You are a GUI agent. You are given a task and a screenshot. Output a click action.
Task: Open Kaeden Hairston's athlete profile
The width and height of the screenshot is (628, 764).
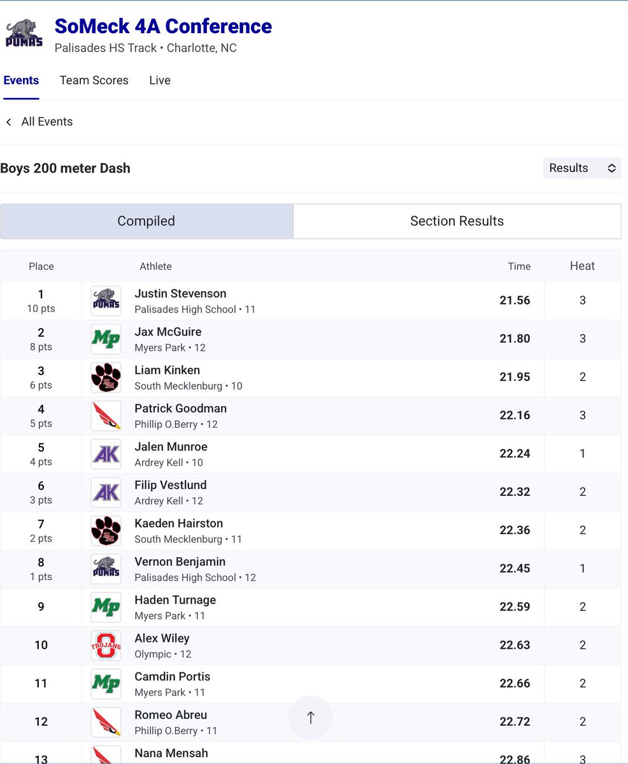pyautogui.click(x=178, y=523)
